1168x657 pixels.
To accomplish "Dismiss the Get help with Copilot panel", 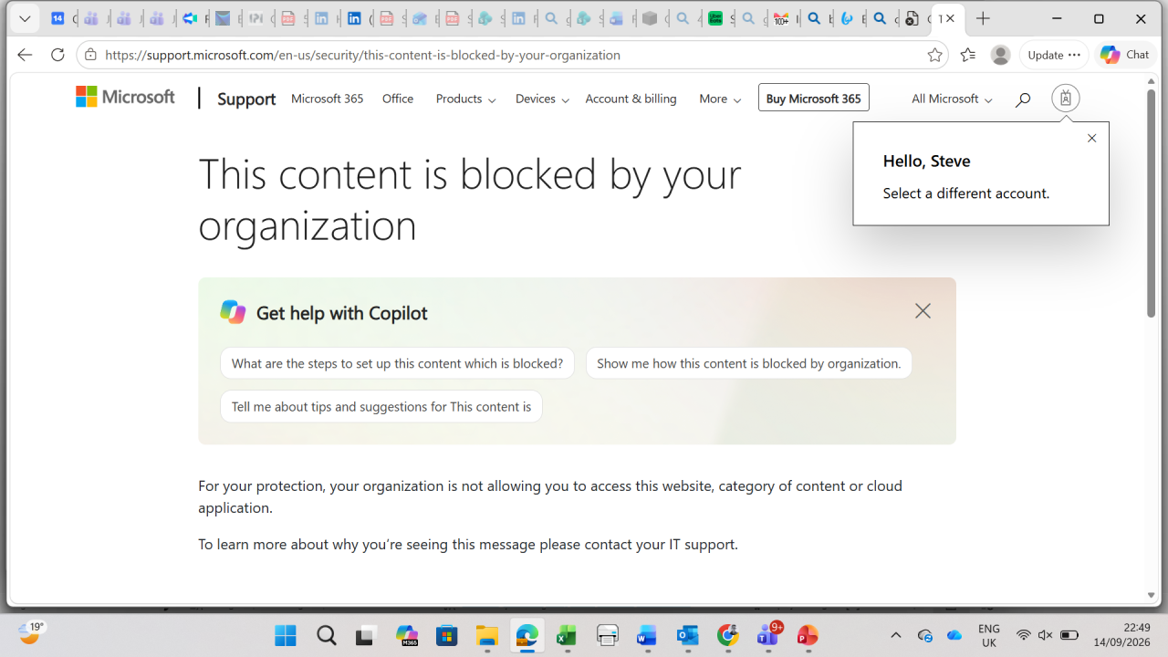I will (x=923, y=311).
